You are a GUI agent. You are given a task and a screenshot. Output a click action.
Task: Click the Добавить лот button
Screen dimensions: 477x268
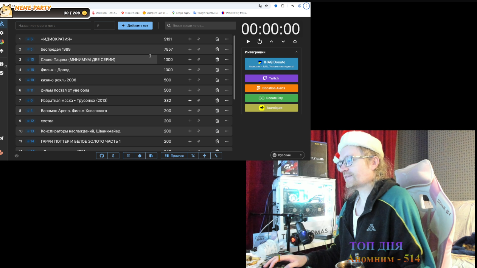click(x=135, y=25)
